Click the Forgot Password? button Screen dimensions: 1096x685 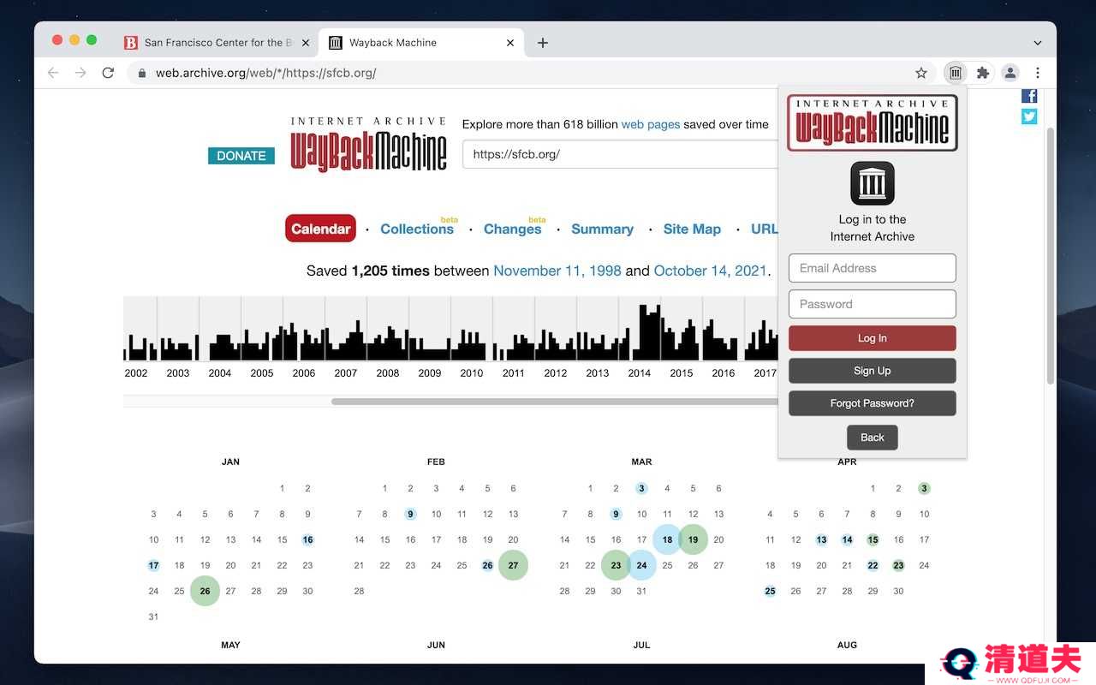point(872,403)
